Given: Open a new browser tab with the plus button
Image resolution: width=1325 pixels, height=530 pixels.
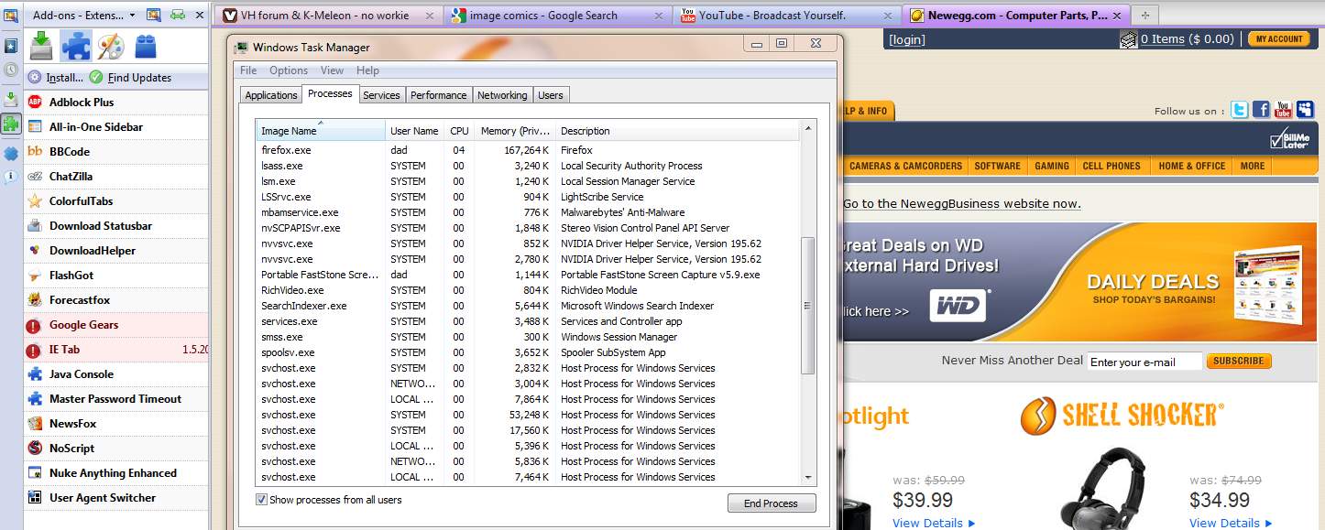Looking at the screenshot, I should [1144, 15].
